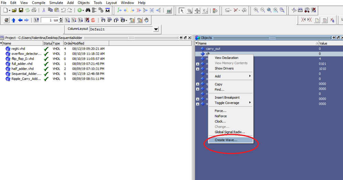This screenshot has height=180, width=343.
Task: Open the Compile menu
Action: click(38, 3)
